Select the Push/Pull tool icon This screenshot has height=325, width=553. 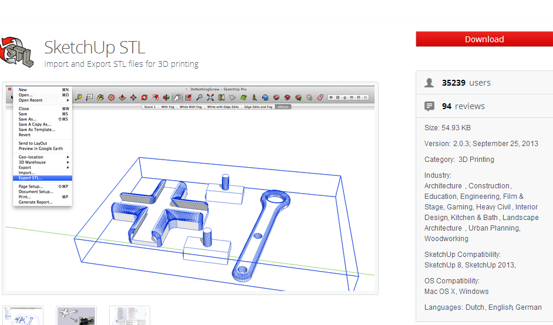(x=122, y=97)
